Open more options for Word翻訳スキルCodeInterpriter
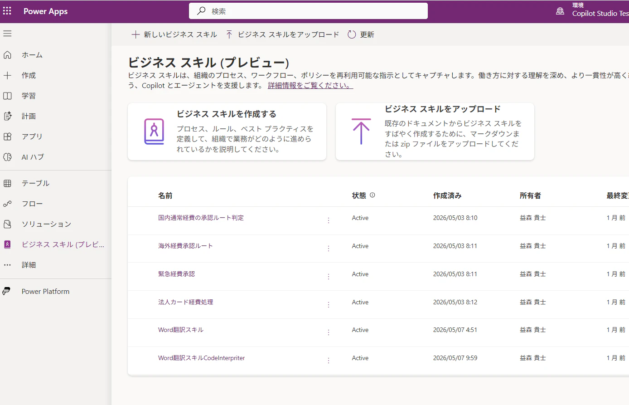The width and height of the screenshot is (629, 405). tap(329, 361)
